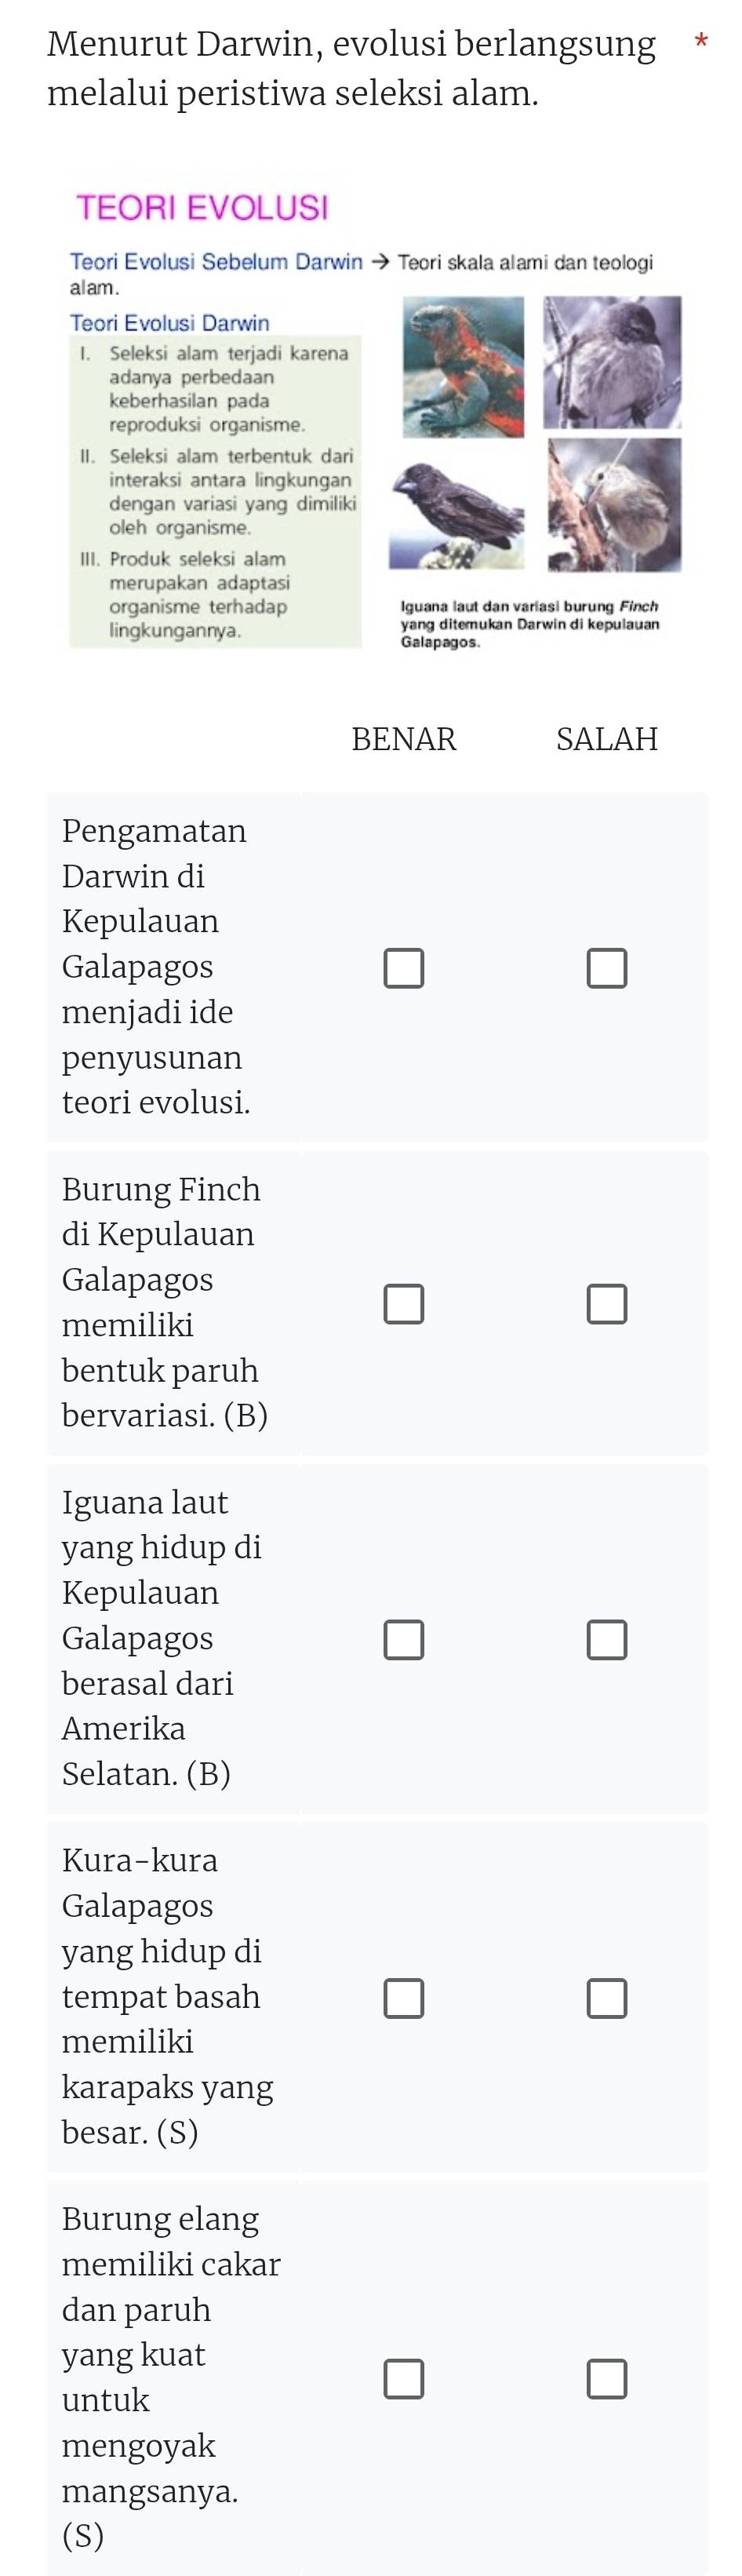
Task: Check BENAR for Burung elang cakar statement
Action: tap(404, 2378)
